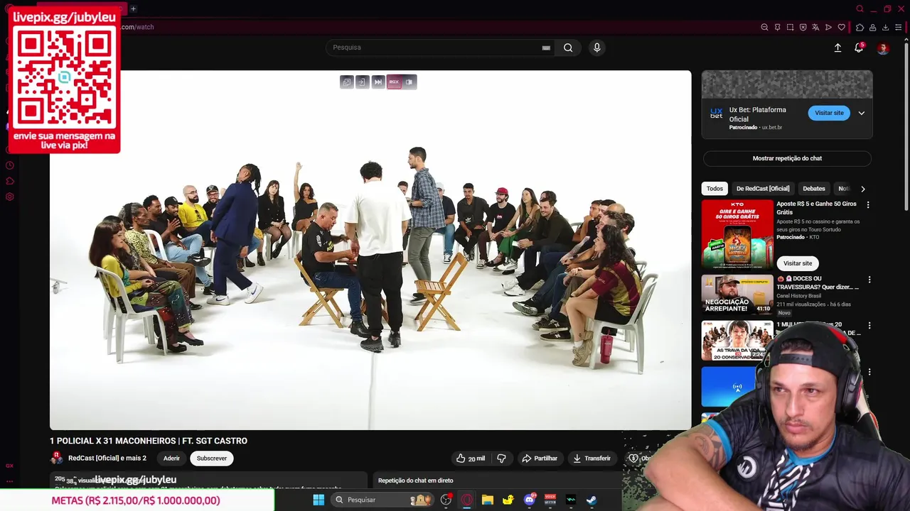The height and width of the screenshot is (511, 910).
Task: Open the YouTube account avatar menu
Action: click(x=883, y=48)
